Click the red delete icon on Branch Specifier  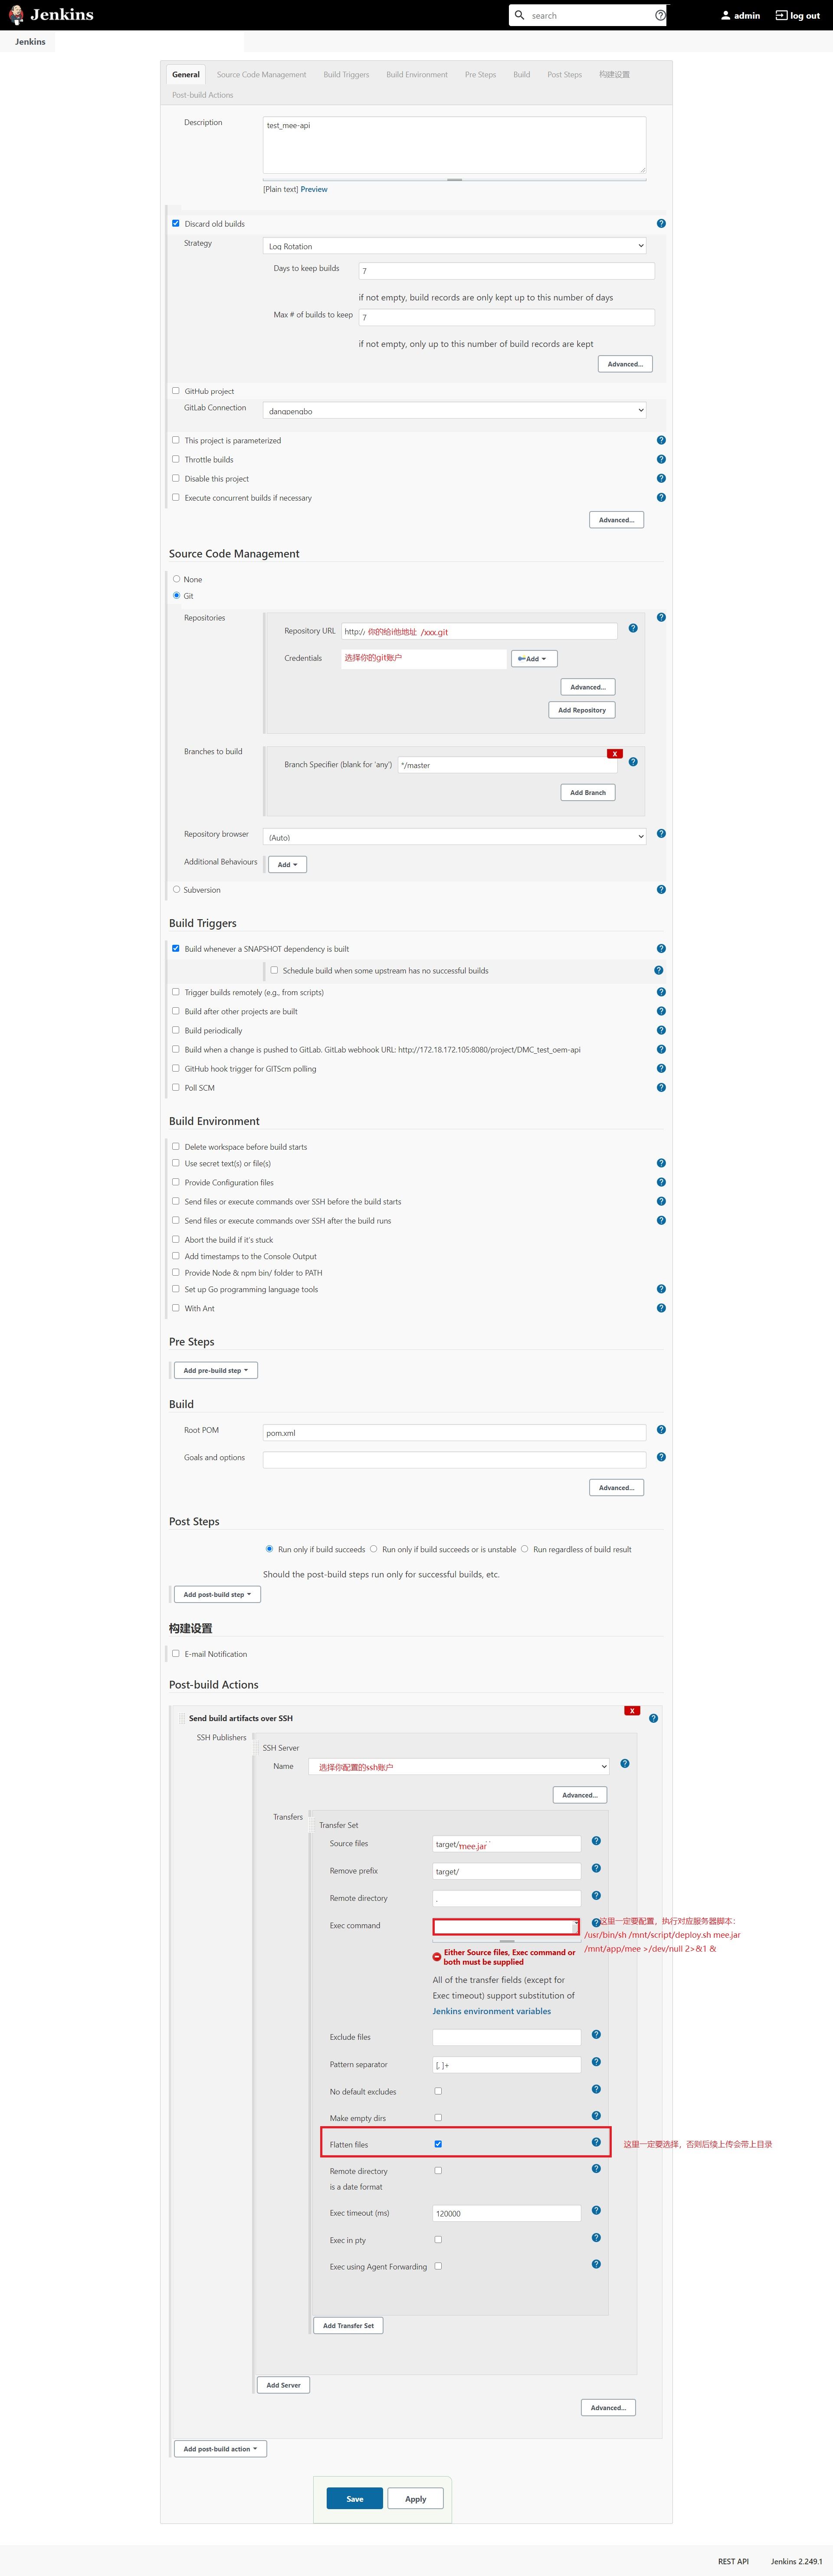point(614,754)
